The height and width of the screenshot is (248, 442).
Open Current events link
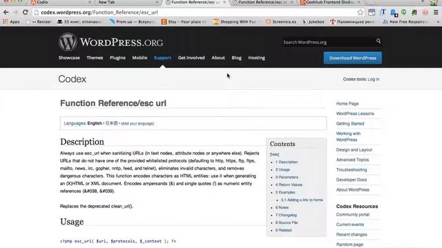click(x=350, y=225)
